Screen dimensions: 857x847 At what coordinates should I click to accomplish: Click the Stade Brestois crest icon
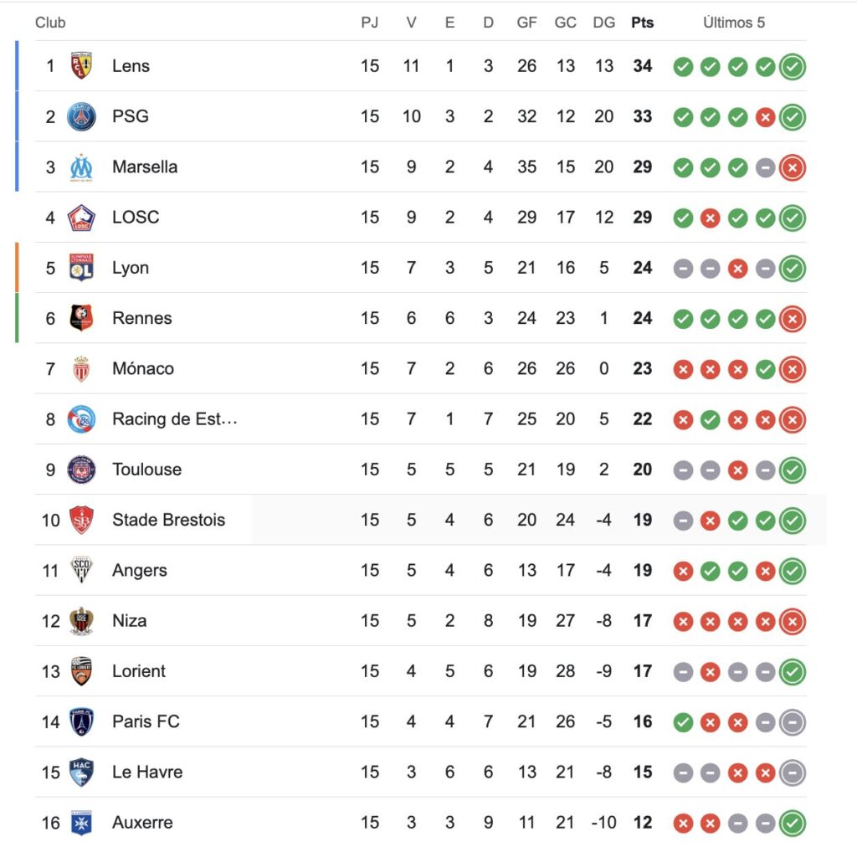point(81,520)
